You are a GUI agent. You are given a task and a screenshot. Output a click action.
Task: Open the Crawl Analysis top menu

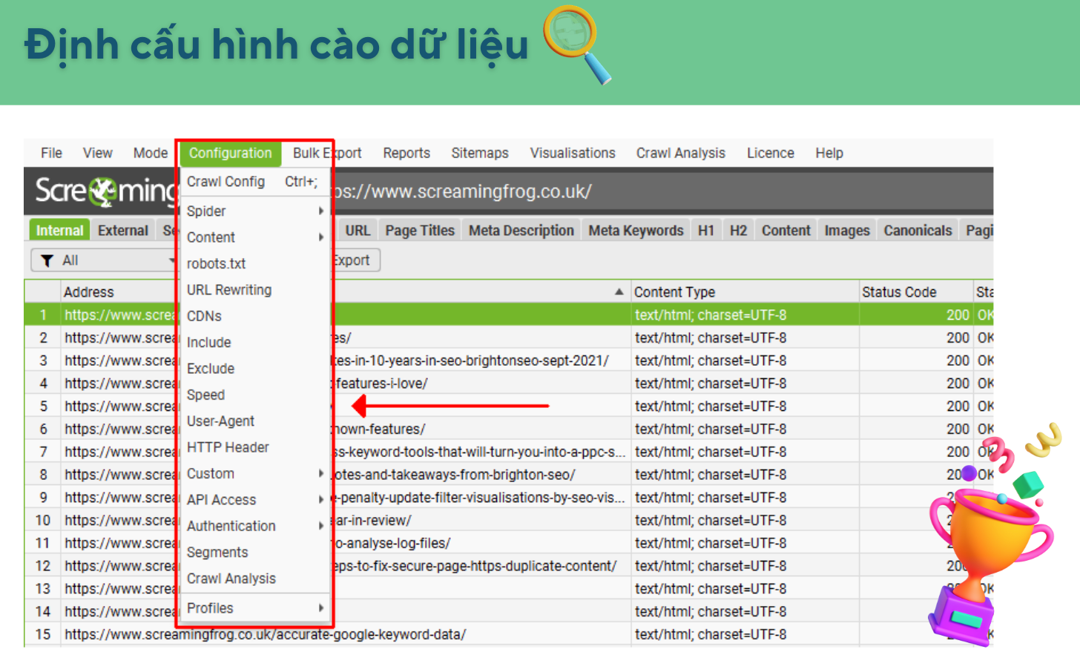681,153
